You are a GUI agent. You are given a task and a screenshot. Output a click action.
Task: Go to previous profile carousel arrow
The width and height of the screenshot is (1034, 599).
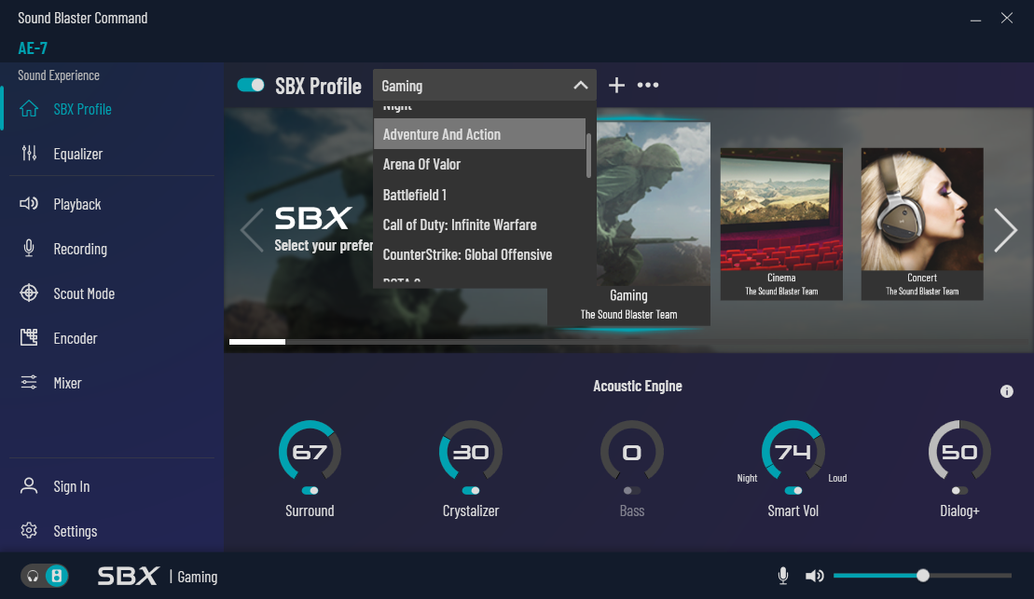click(252, 230)
